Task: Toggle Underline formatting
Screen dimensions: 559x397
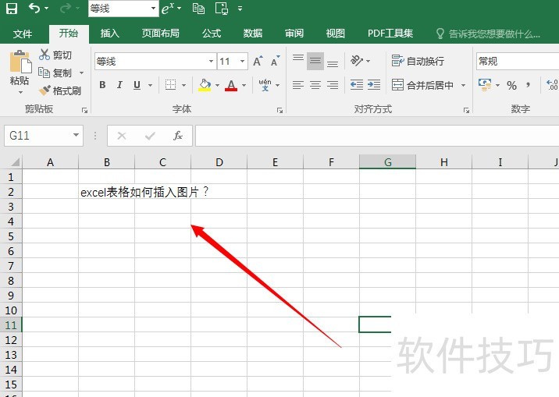Action: pyautogui.click(x=137, y=85)
